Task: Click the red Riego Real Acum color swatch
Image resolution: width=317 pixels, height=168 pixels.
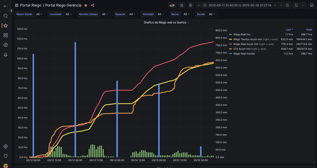Action: (230, 44)
